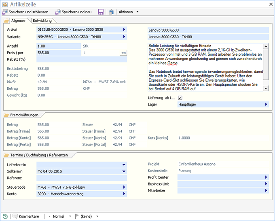Click the Kommentare speech bubble icon
275x221 pixels.
click(15, 217)
